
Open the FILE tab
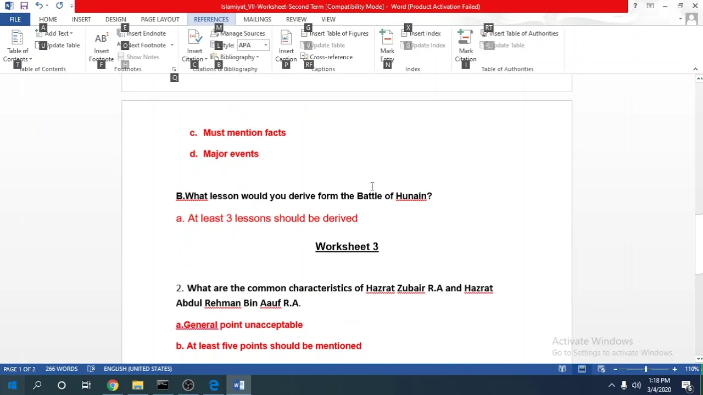tap(15, 19)
